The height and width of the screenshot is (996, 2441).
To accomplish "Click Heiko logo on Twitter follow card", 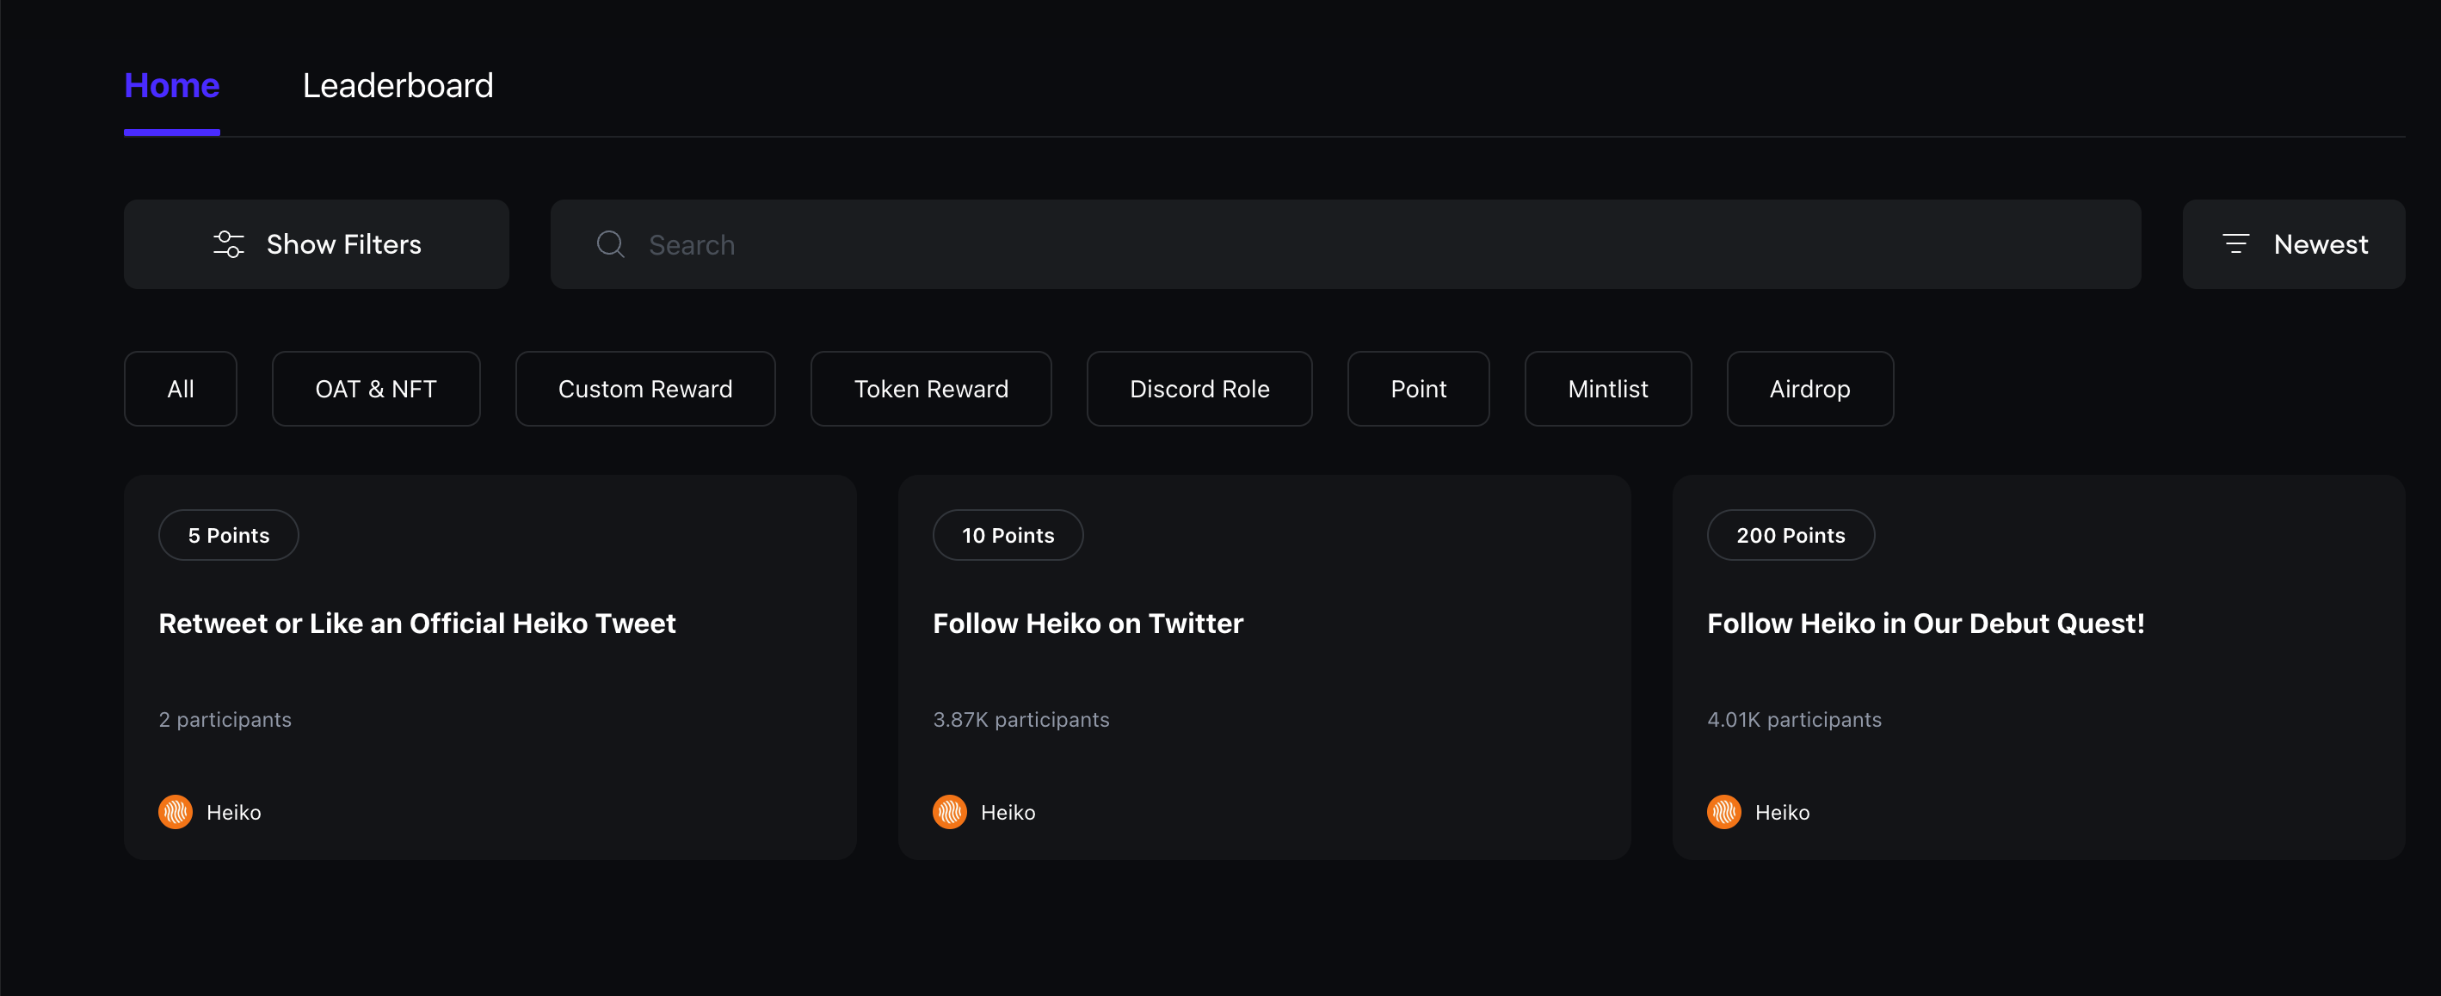I will click(950, 812).
